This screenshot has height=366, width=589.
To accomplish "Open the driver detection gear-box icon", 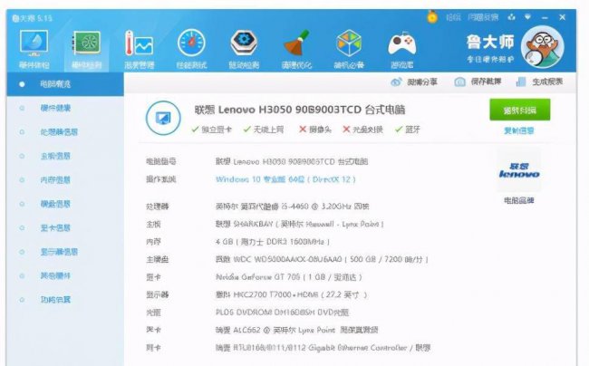I will pos(244,43).
